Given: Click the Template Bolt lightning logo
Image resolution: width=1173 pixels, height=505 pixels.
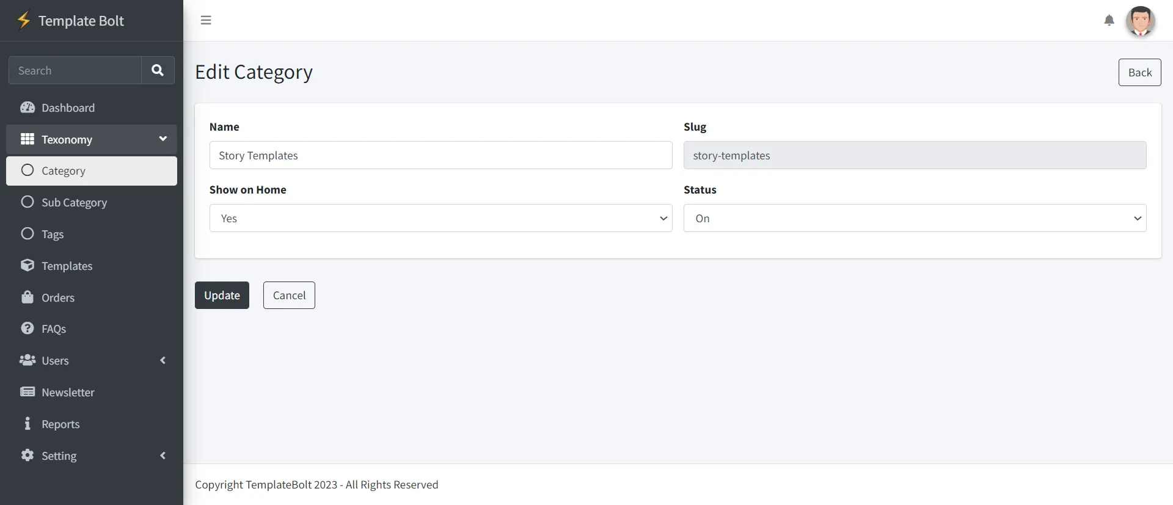Looking at the screenshot, I should [24, 20].
